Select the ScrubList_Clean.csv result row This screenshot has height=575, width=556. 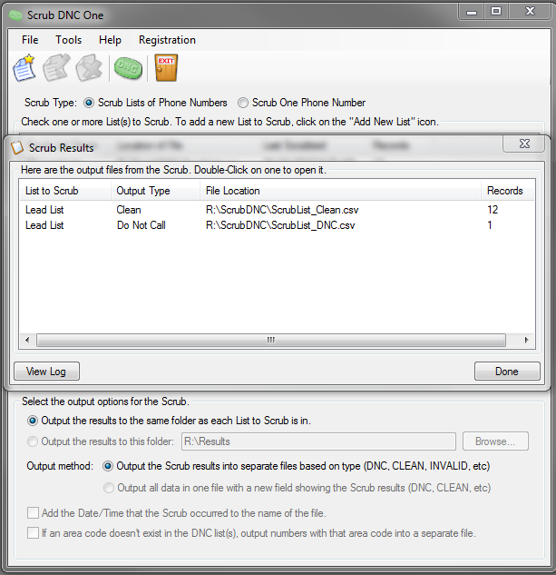point(277,210)
